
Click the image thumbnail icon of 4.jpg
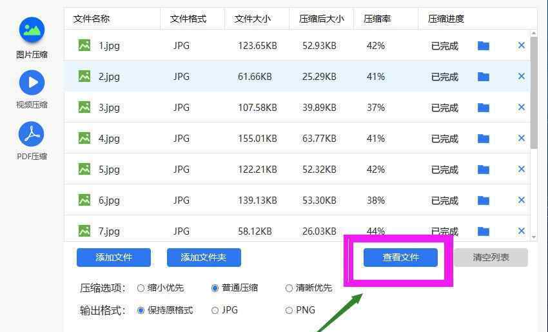84,138
